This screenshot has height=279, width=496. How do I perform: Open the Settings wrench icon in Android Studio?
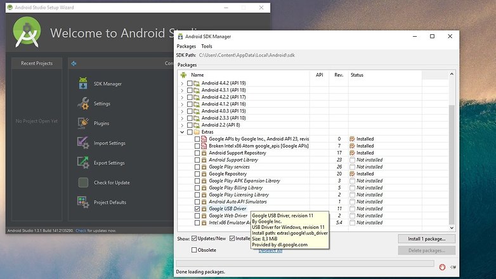click(x=83, y=103)
